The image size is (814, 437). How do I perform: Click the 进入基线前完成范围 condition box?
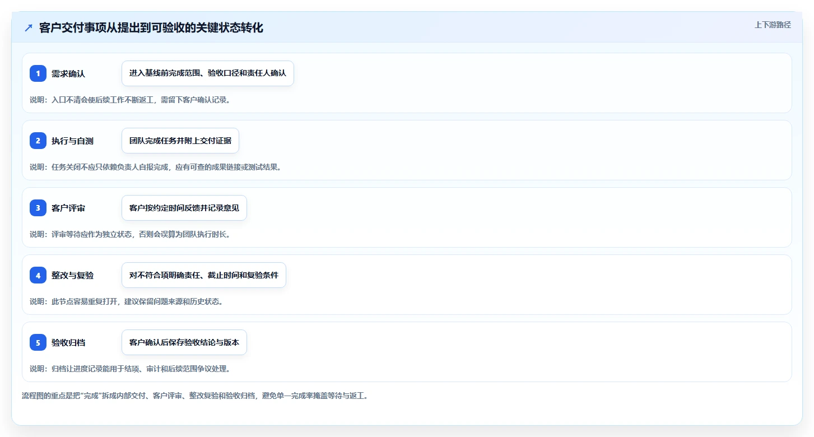point(208,73)
